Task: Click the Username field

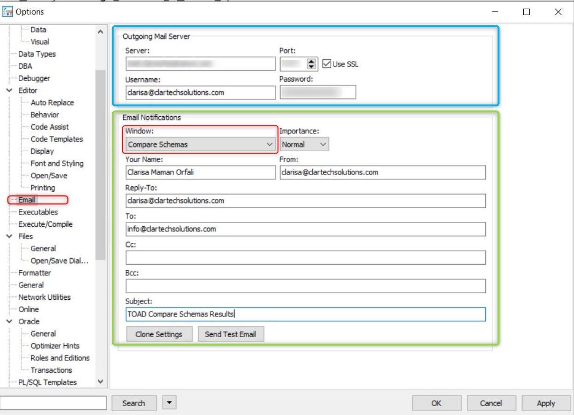Action: 200,92
